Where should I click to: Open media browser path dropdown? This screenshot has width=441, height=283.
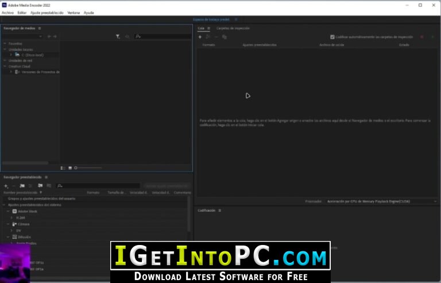click(x=22, y=36)
